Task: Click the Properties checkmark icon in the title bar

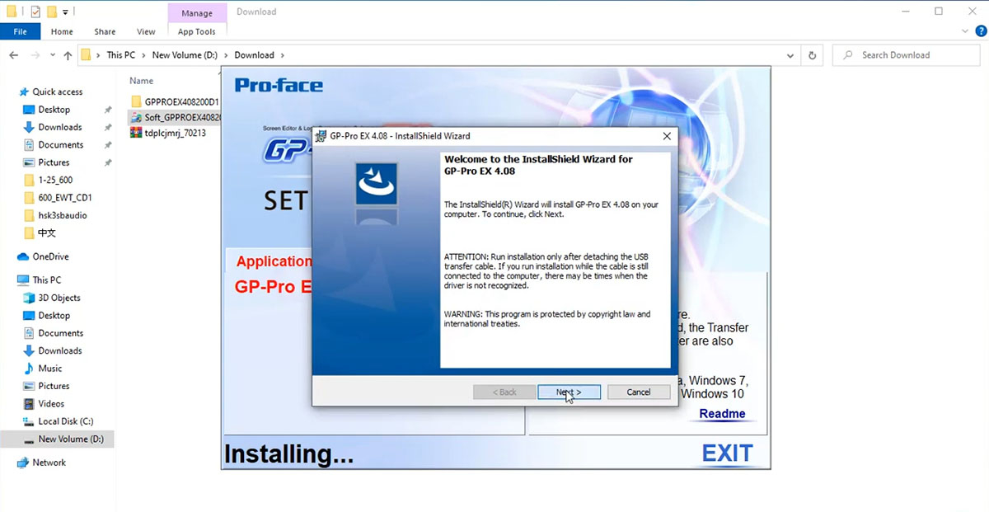Action: point(35,12)
